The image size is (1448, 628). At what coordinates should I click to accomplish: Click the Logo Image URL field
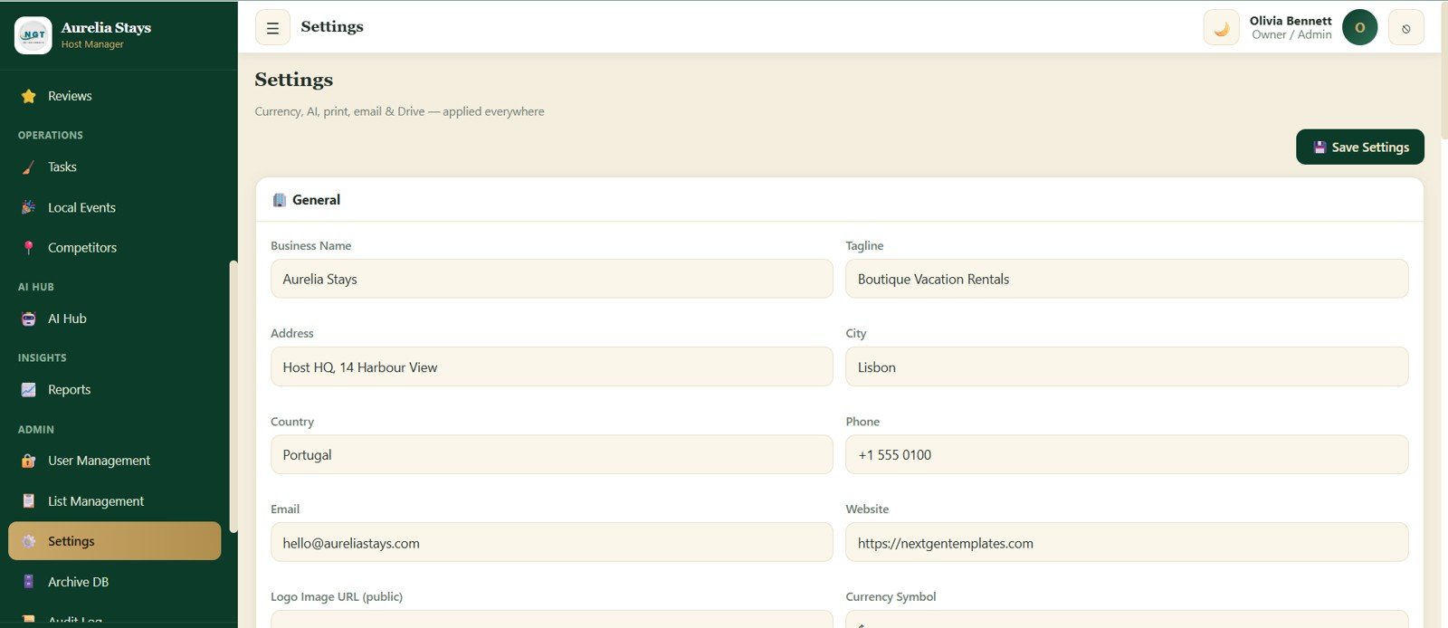click(551, 620)
